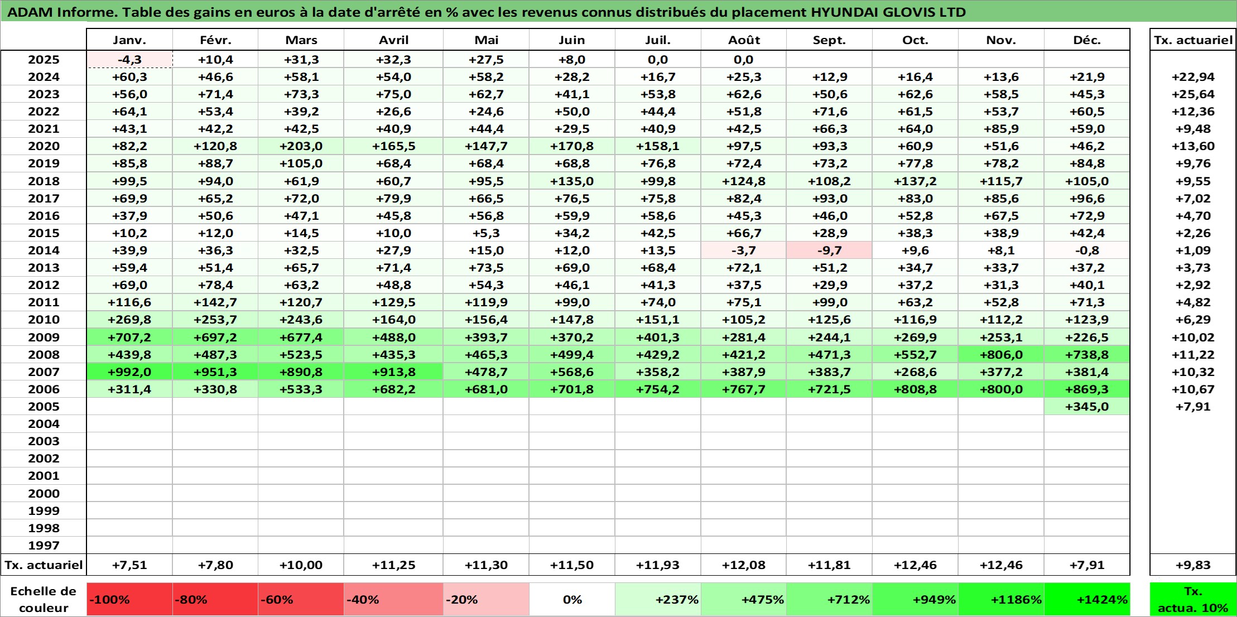Viewport: 1237px width, 617px height.
Task: Select the Juil. column header
Action: tap(658, 40)
